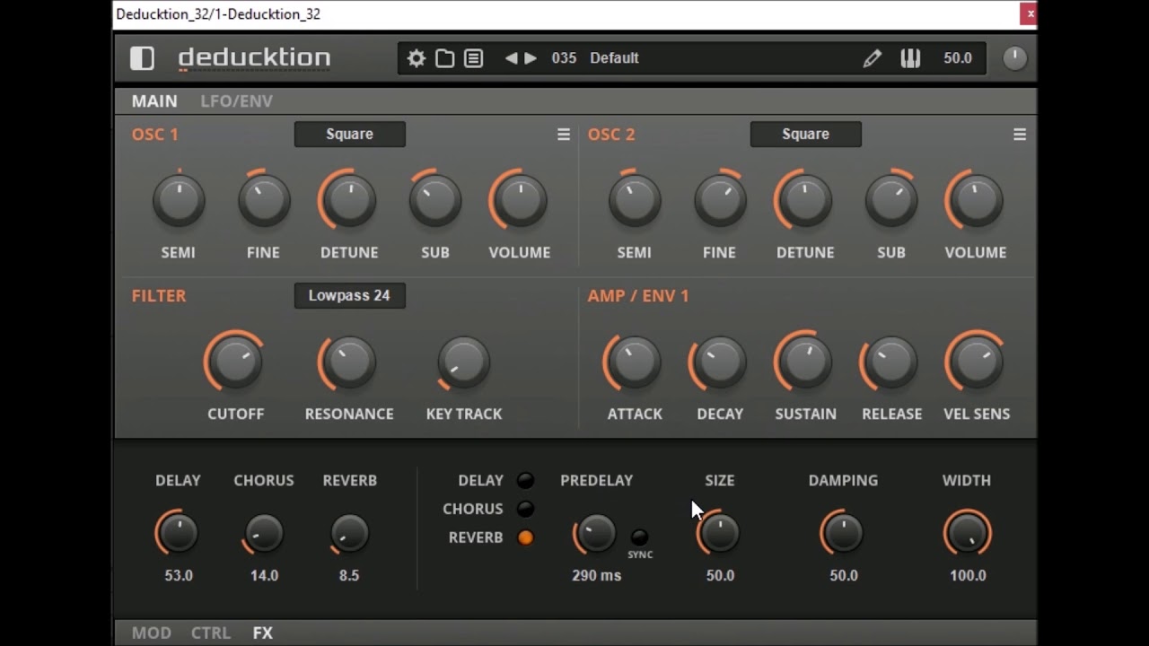Open the OSC 1 hamburger menu
The height and width of the screenshot is (646, 1149).
[564, 135]
